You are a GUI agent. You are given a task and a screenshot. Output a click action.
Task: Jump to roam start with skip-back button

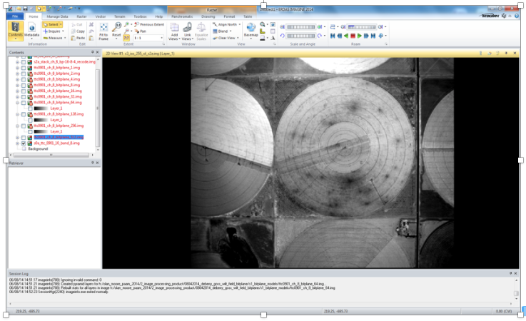[x=333, y=36]
